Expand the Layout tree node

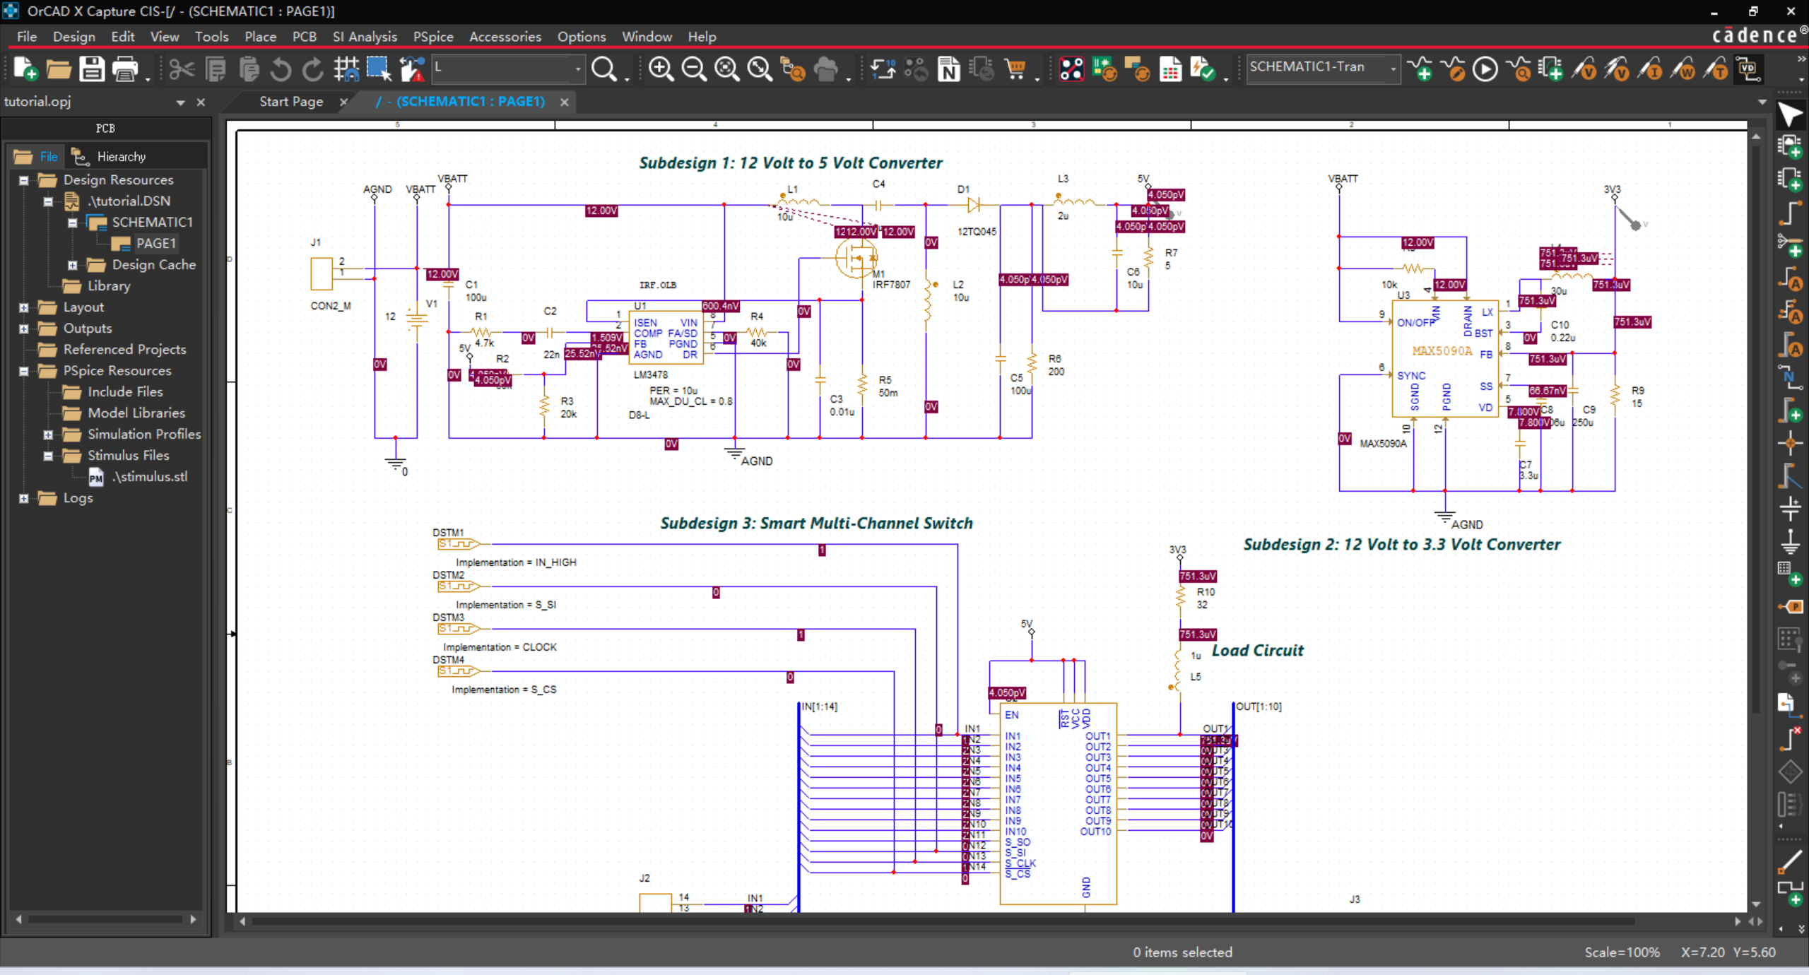point(23,307)
